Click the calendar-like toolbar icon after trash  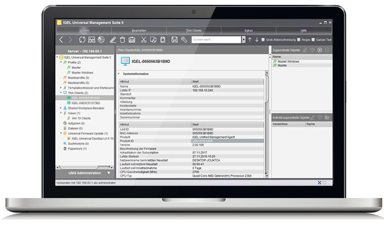tap(132, 40)
